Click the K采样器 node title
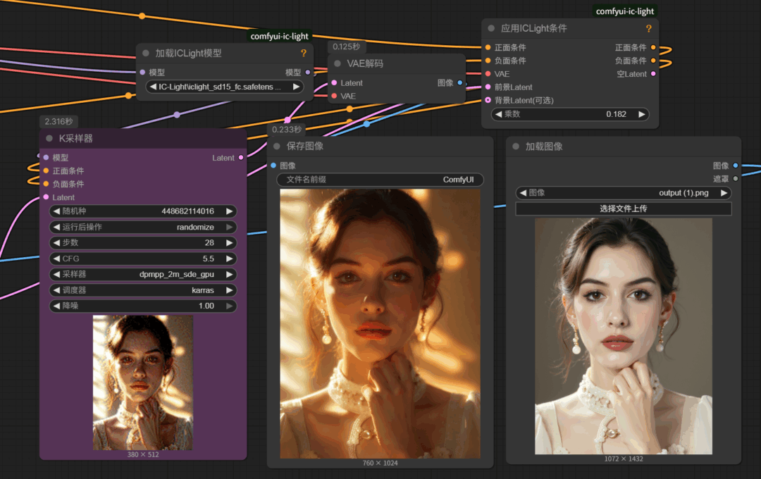This screenshot has height=479, width=761. point(75,138)
